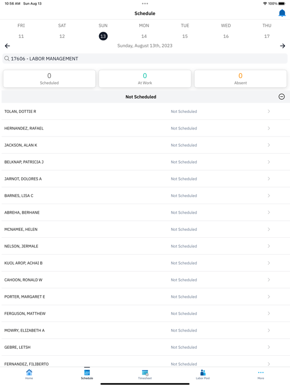This screenshot has width=290, height=387.
Task: Select employee name PORTER, MARGARET E
Action: tap(25, 297)
